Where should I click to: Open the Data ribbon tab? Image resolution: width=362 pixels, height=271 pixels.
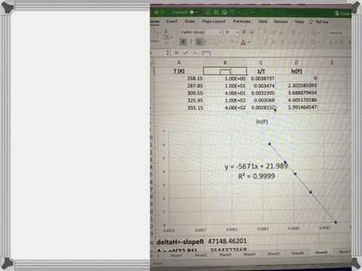[x=262, y=22]
